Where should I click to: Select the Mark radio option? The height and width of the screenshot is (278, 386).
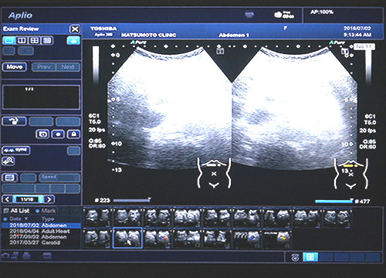coord(46,211)
